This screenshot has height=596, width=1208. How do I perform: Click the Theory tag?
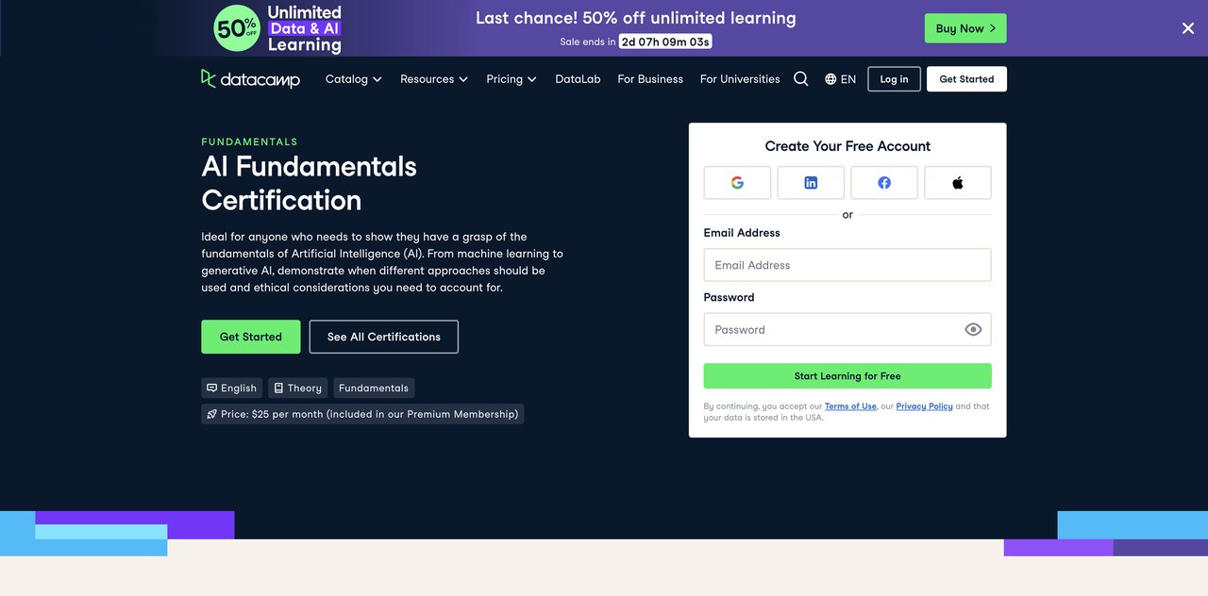click(x=297, y=388)
